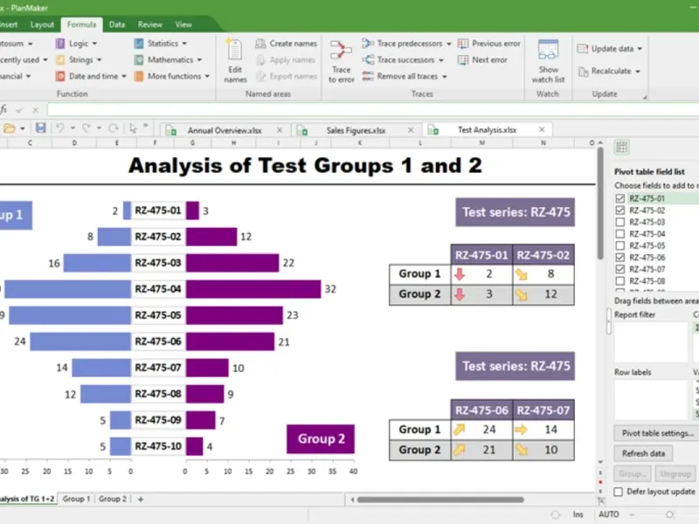
Task: Open the Review ribbon tab
Action: tap(149, 24)
